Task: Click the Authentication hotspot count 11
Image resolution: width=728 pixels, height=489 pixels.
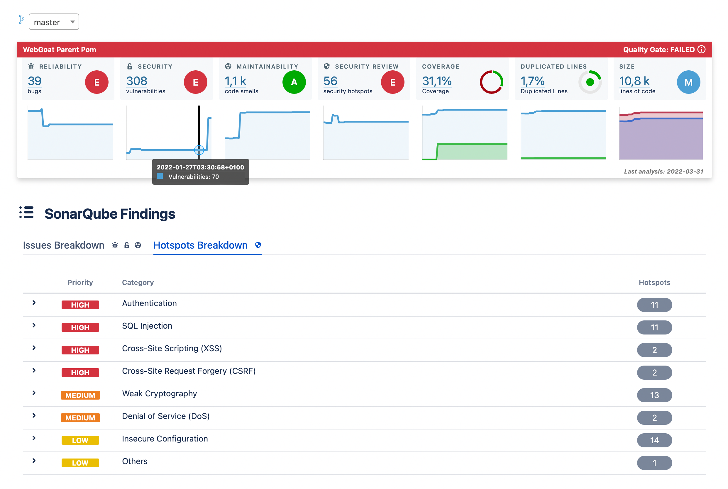Action: click(654, 305)
